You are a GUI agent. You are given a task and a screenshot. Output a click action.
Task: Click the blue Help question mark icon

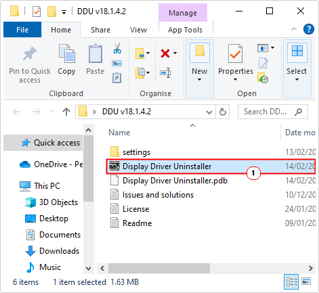tap(309, 29)
